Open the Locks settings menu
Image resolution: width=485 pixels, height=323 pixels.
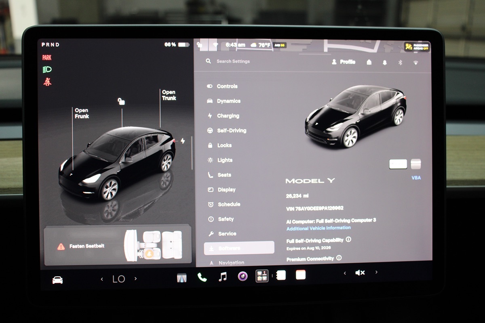tap(219, 145)
